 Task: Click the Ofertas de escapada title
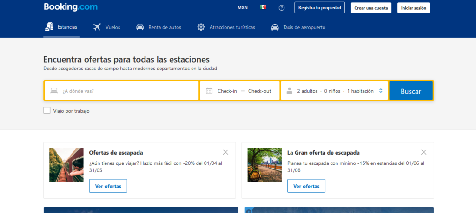coord(116,153)
